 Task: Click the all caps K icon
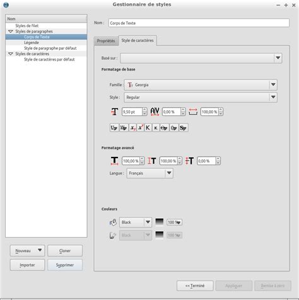[148, 127]
